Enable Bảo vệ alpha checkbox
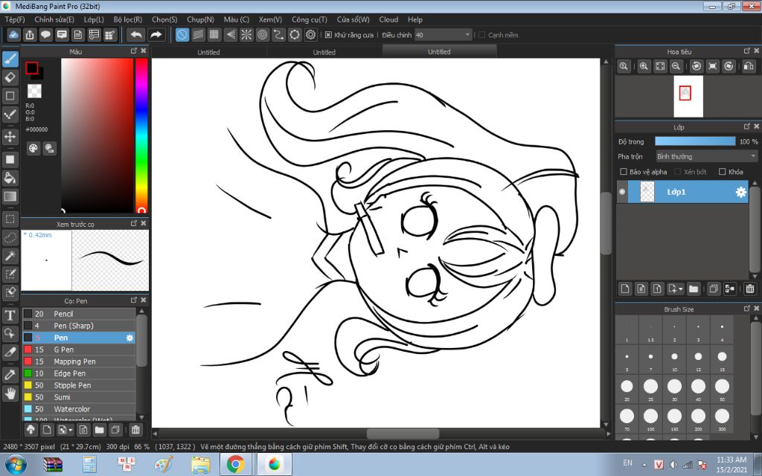Image resolution: width=762 pixels, height=476 pixels. pos(624,172)
